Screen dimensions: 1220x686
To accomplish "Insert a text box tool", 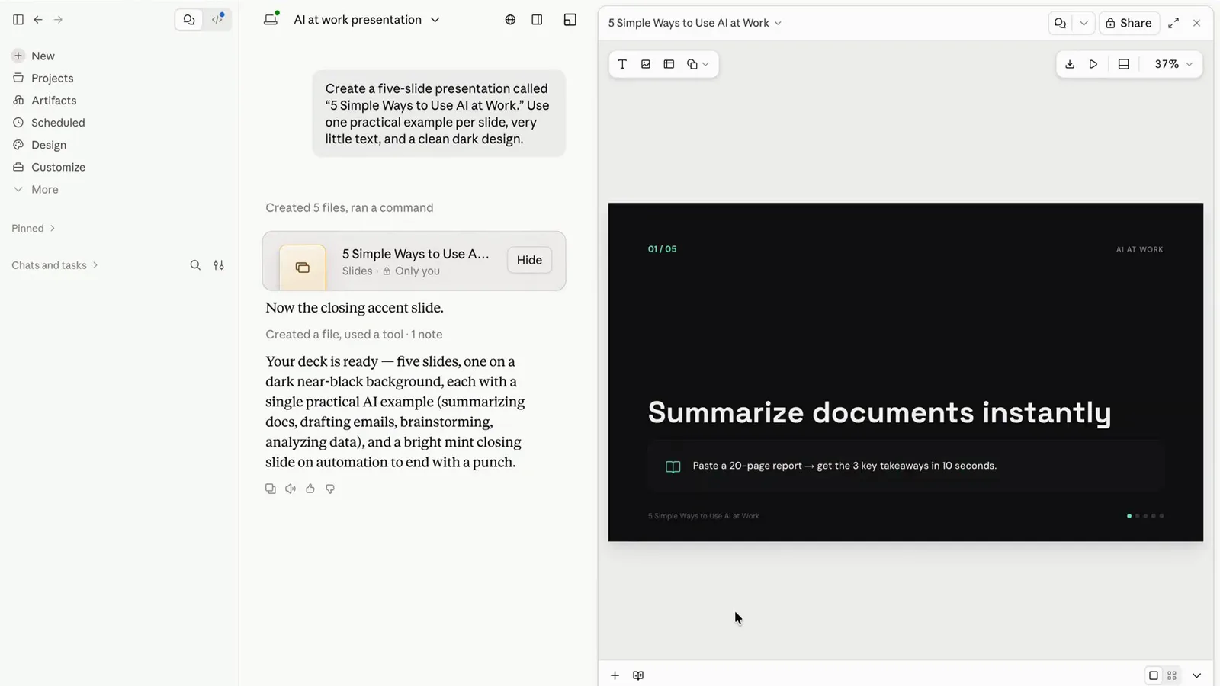I will pos(622,64).
